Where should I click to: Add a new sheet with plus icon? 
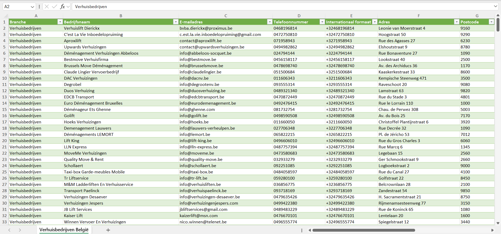(108, 230)
